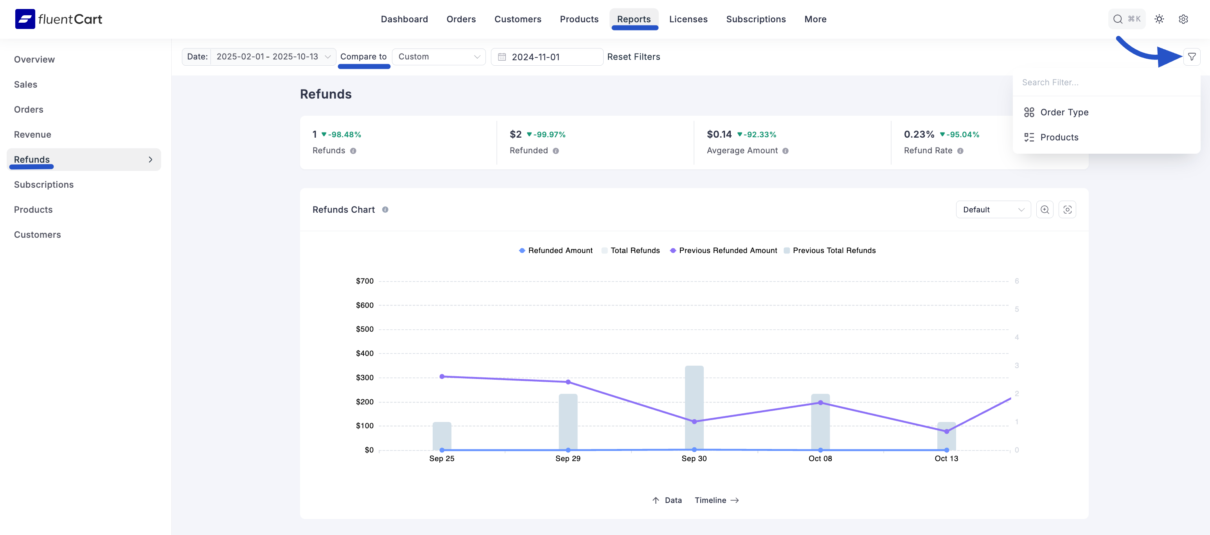Select Products in the filter panel
This screenshot has width=1210, height=535.
tap(1059, 137)
